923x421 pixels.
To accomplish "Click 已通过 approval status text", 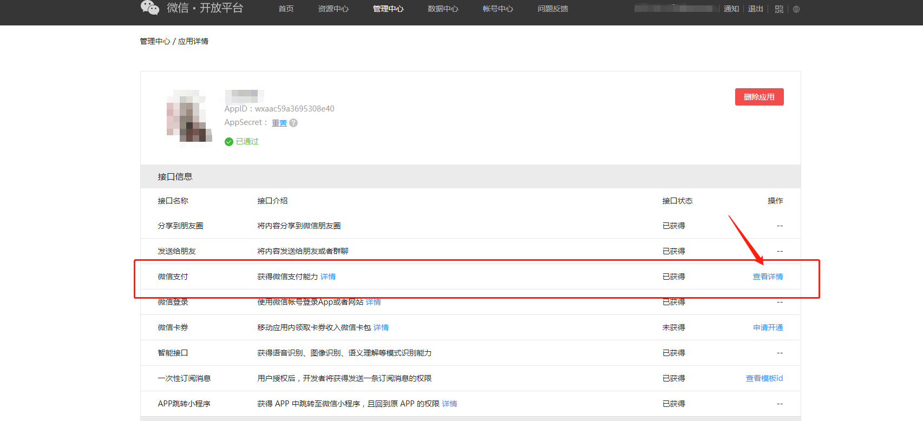I will click(x=247, y=142).
